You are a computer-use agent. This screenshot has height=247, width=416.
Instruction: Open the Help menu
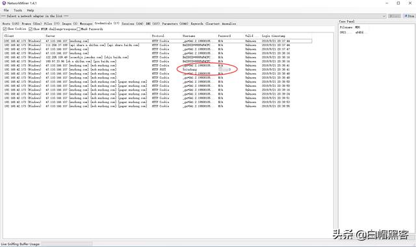31,10
